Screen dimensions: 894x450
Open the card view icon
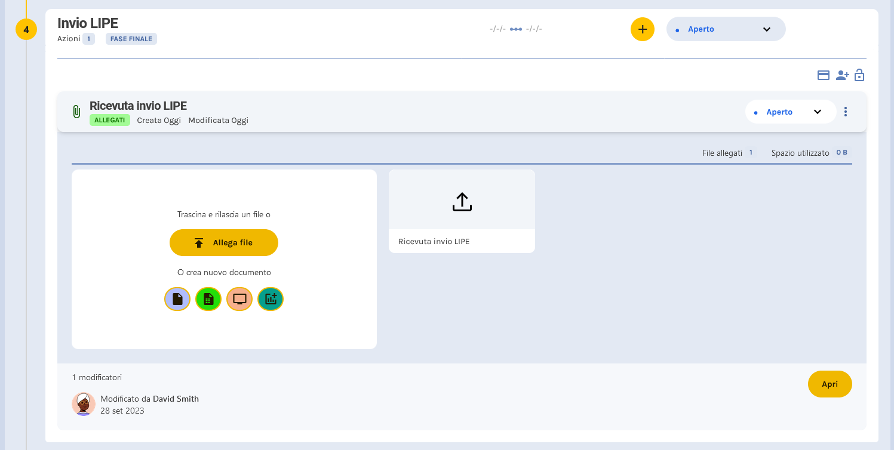coord(824,75)
